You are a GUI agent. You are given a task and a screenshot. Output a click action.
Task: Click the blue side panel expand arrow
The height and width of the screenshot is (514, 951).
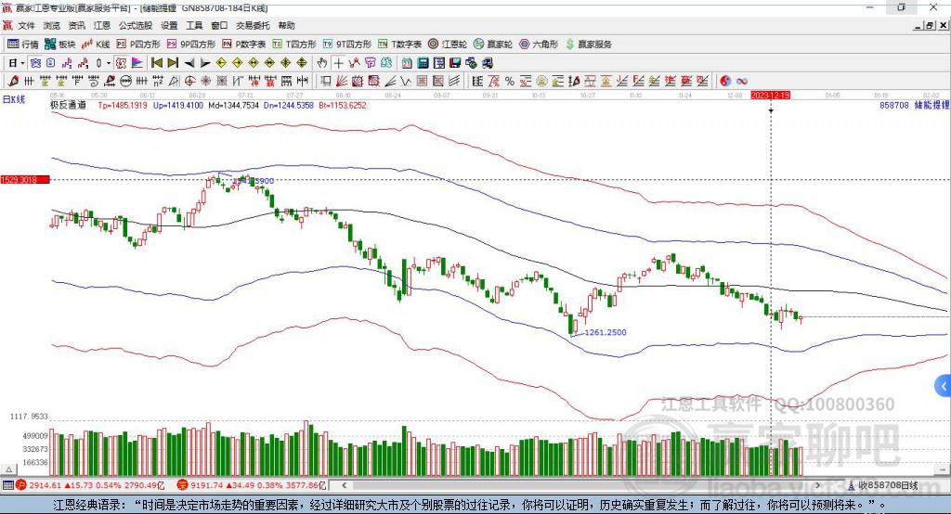[944, 385]
